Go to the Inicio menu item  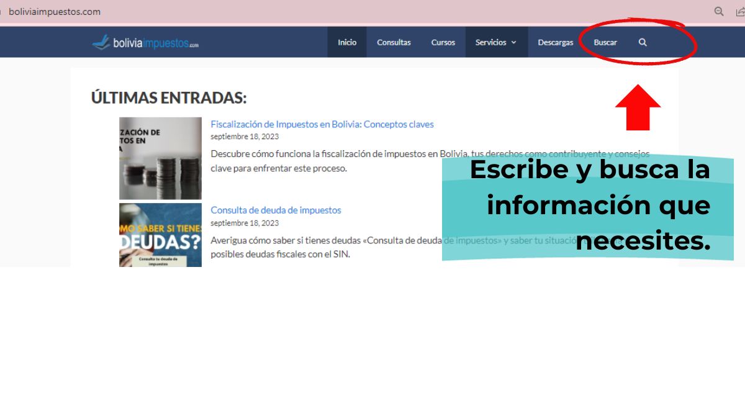(x=347, y=42)
